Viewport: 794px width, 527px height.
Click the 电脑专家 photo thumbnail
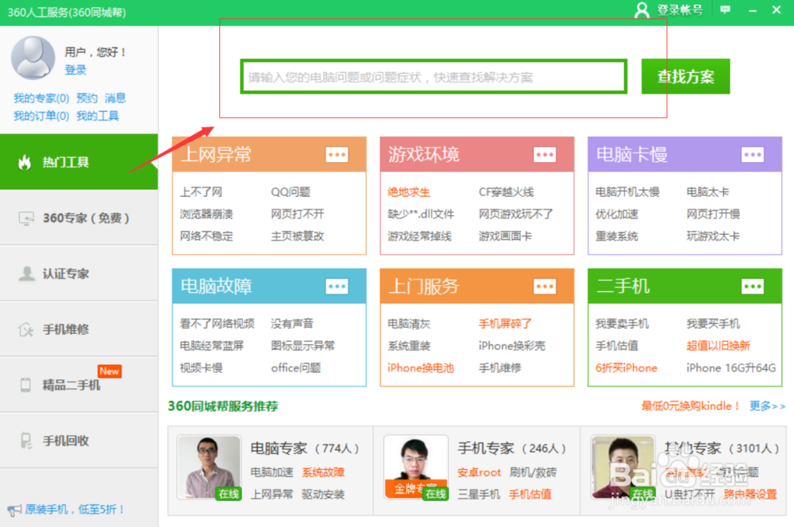pyautogui.click(x=209, y=467)
